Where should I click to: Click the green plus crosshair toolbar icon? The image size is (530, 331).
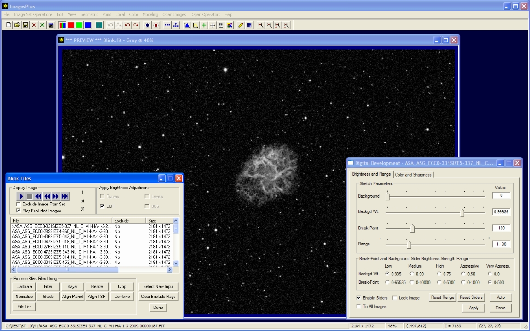click(204, 25)
